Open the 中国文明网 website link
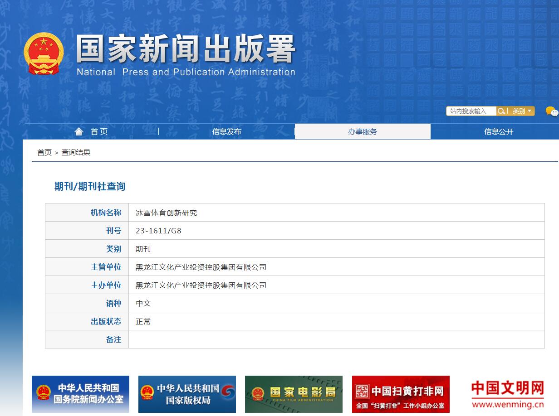 pyautogui.click(x=506, y=394)
